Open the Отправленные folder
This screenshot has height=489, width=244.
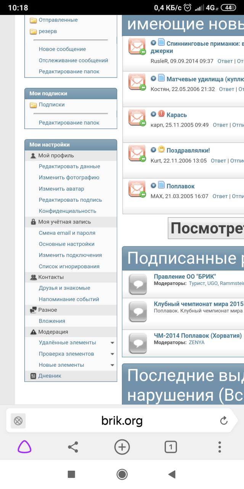click(58, 20)
